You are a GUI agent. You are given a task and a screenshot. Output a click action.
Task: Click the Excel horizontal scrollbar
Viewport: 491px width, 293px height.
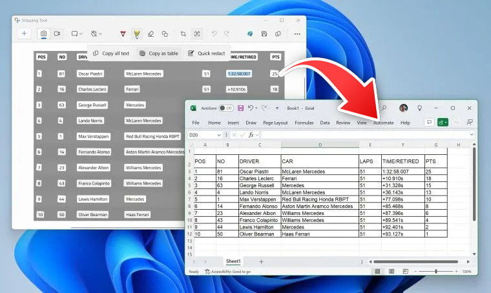[x=415, y=262]
